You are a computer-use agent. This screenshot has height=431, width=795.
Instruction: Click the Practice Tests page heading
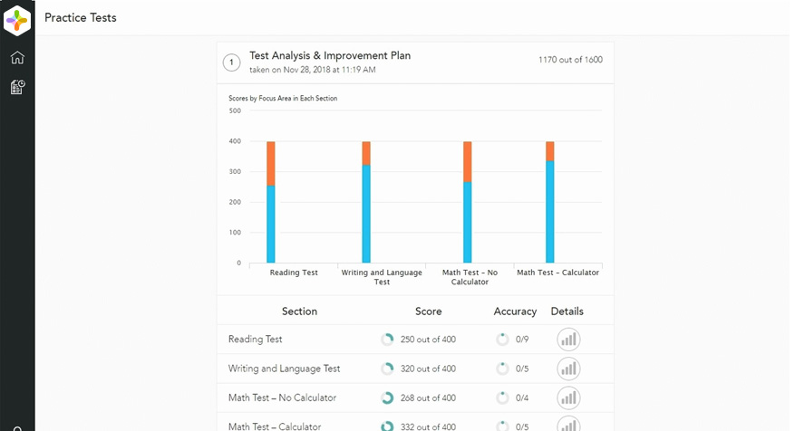click(80, 18)
